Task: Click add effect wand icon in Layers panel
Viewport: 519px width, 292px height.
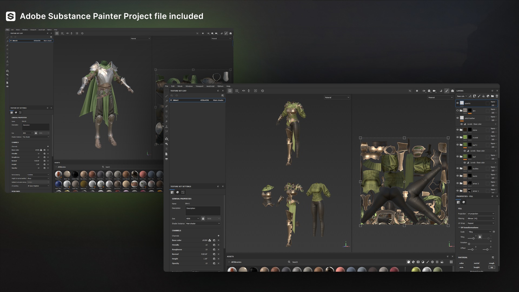Action: (x=470, y=96)
